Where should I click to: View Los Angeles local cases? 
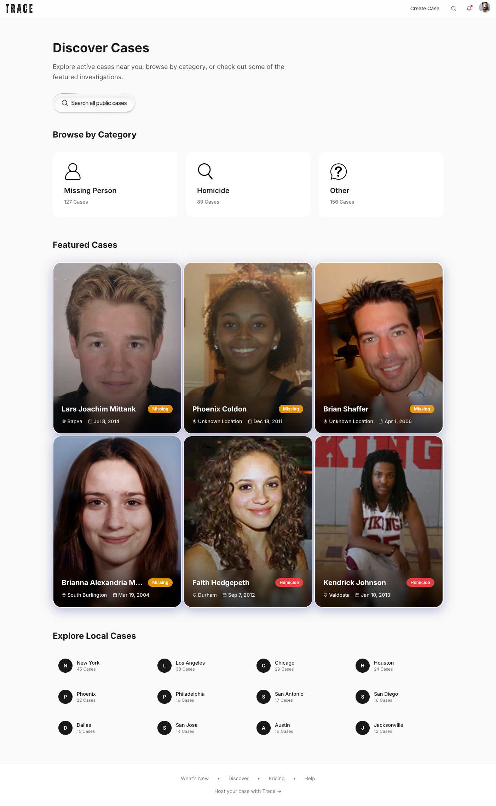pos(190,666)
